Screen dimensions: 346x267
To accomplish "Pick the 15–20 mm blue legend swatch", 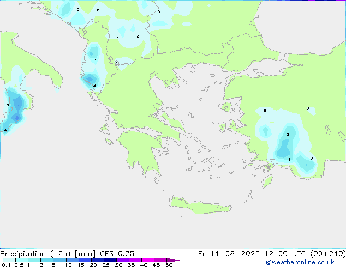I will click(x=85, y=260).
